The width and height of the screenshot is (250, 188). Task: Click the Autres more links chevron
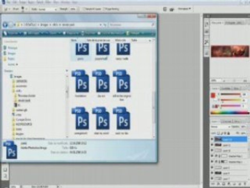tap(13, 64)
